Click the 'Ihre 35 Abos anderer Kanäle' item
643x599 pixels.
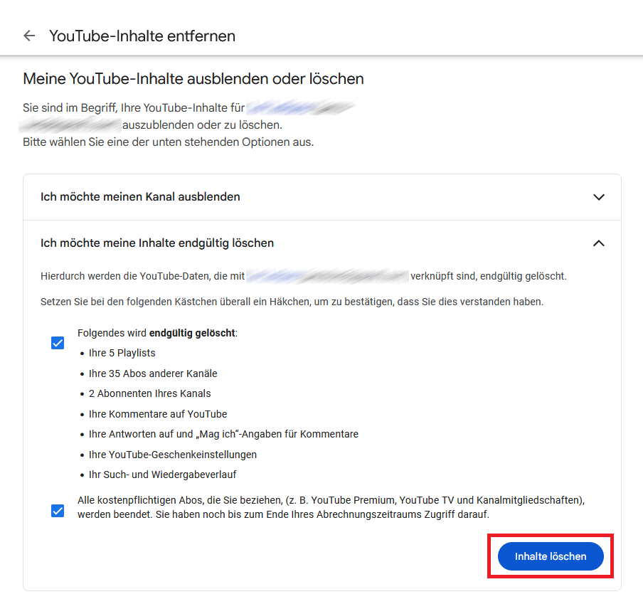pos(153,373)
